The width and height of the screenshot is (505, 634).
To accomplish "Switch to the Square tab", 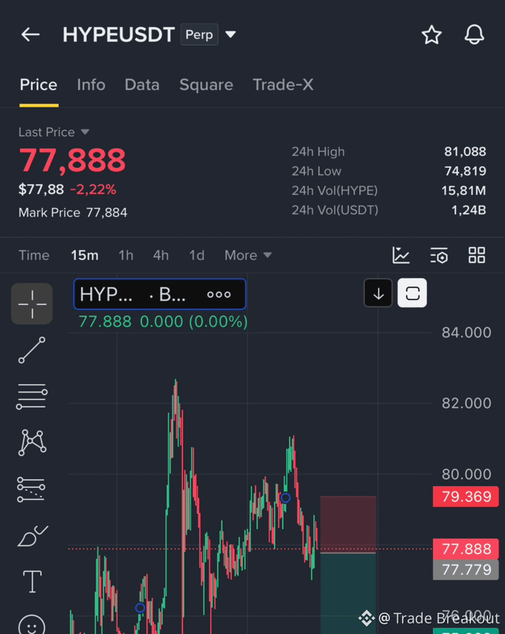I will [207, 85].
